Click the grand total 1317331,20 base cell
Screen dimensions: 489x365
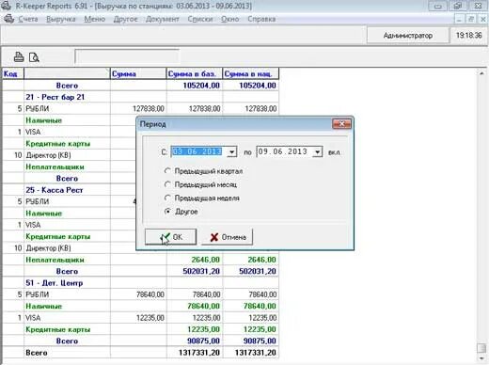pyautogui.click(x=195, y=353)
